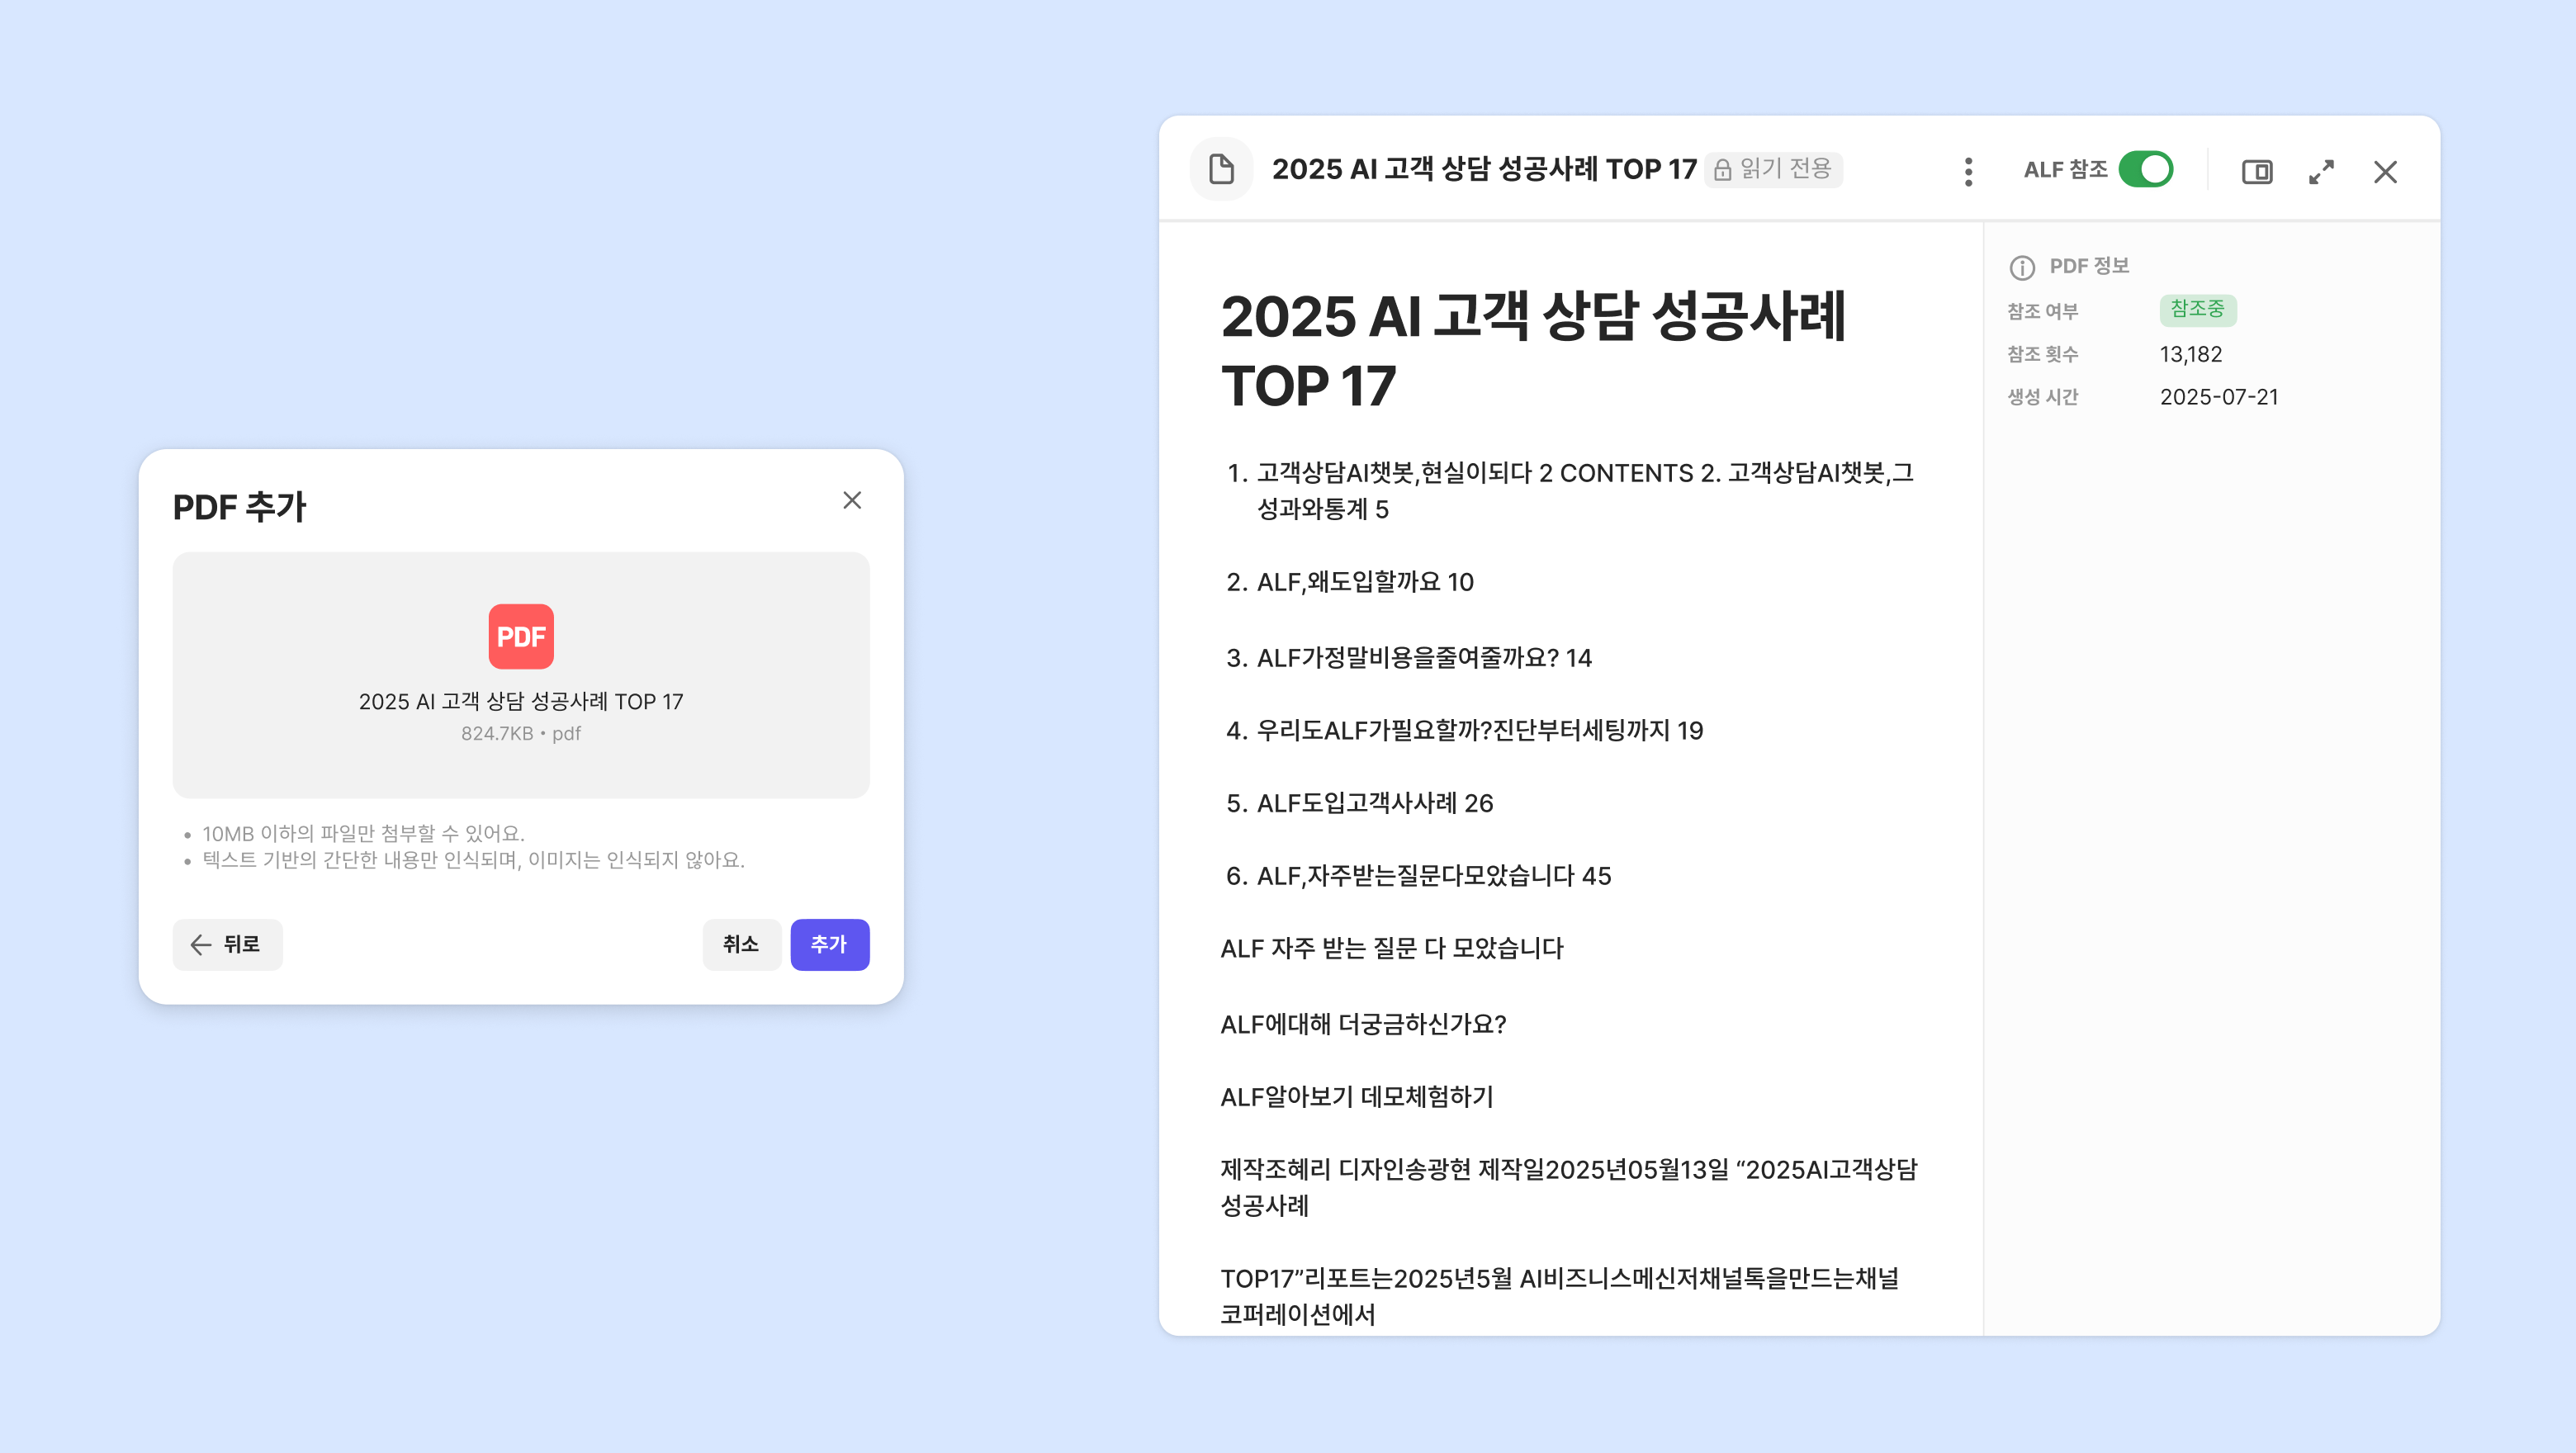Click the document file icon in header

click(x=1221, y=169)
